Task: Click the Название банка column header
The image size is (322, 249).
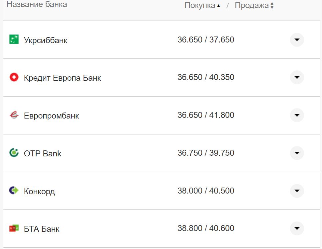Action: coord(37,4)
